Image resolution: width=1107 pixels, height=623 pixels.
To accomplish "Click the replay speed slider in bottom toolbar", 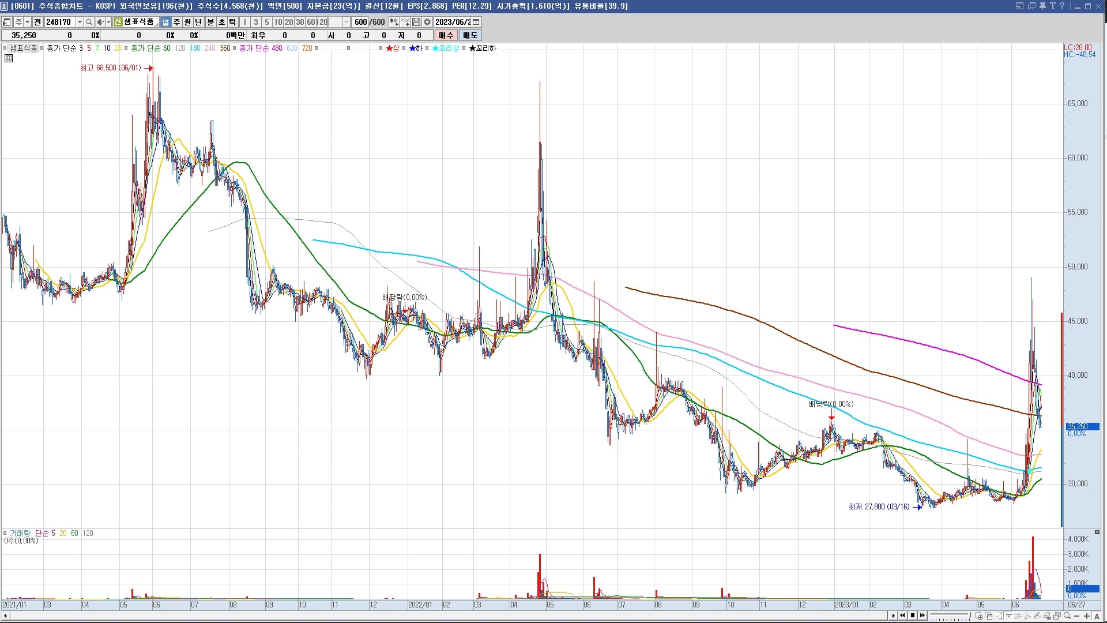I will coord(950,616).
